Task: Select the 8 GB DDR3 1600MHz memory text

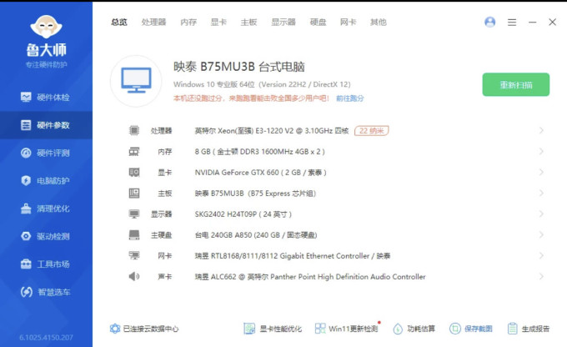Action: [x=259, y=152]
